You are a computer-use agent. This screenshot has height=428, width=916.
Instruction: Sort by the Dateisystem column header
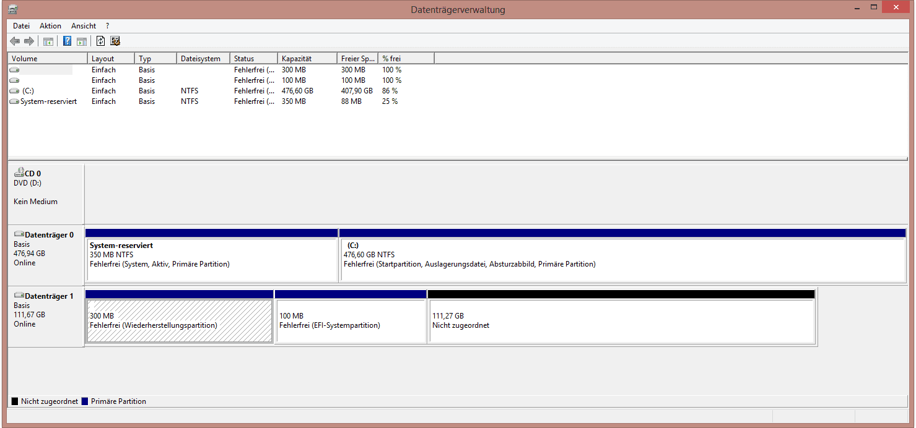coord(204,58)
